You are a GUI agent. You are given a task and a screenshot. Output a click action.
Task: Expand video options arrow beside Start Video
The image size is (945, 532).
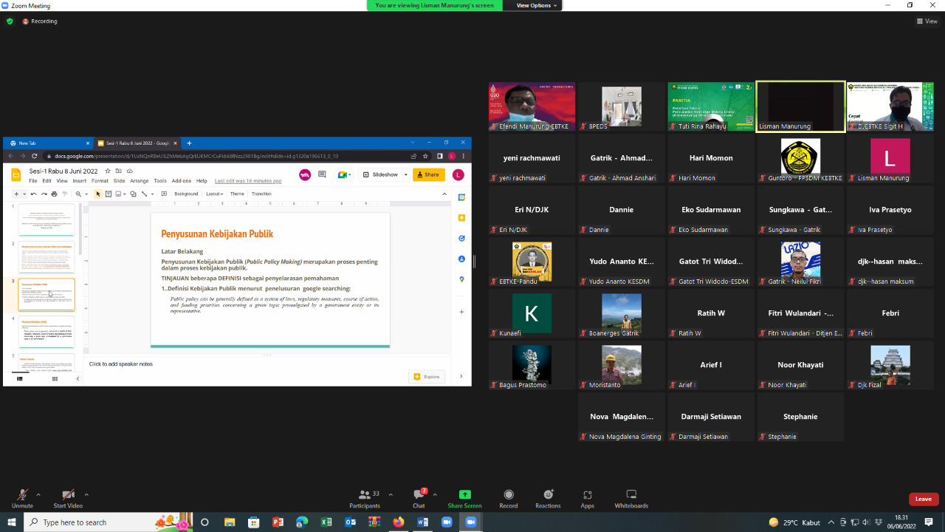(x=86, y=494)
